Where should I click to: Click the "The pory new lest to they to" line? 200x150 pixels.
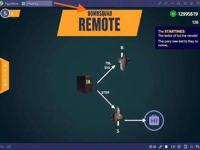[178, 41]
